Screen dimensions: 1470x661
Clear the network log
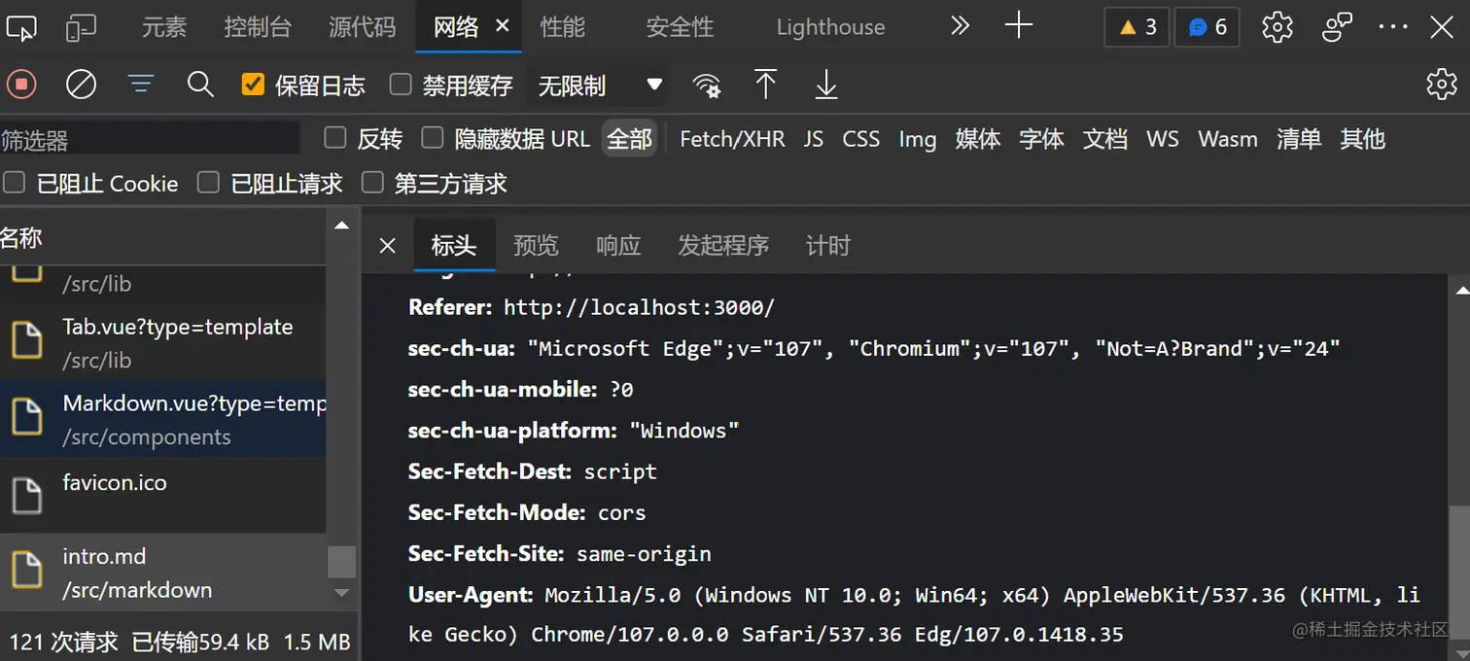81,85
